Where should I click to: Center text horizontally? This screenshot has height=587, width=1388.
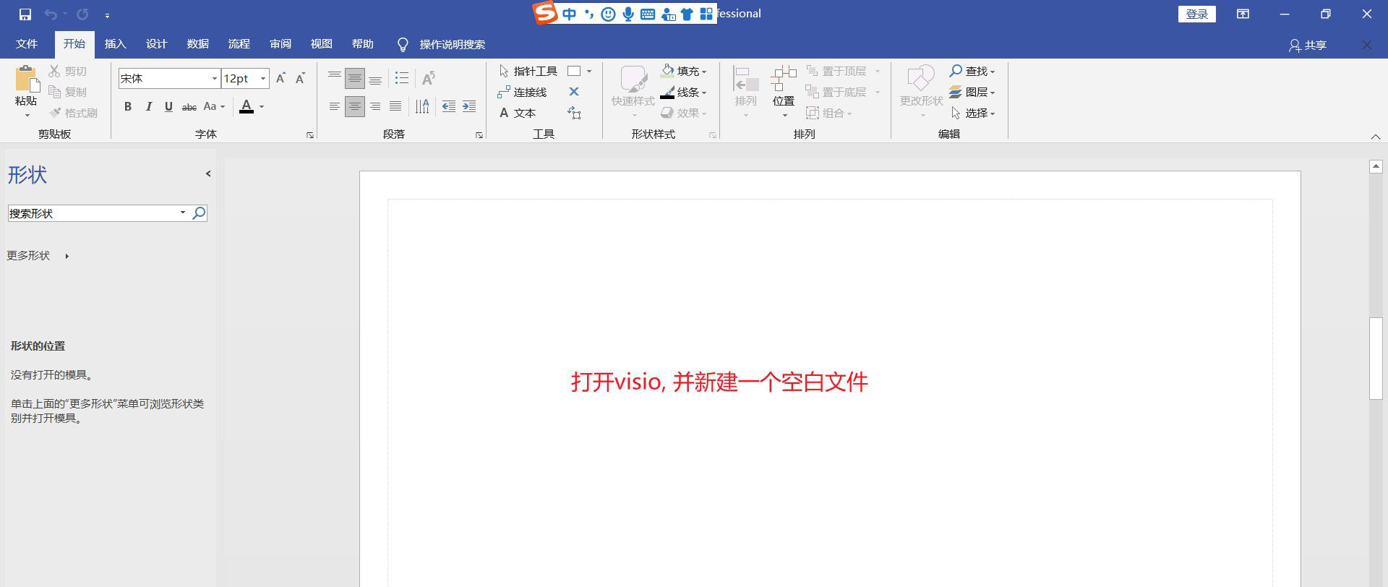[355, 107]
